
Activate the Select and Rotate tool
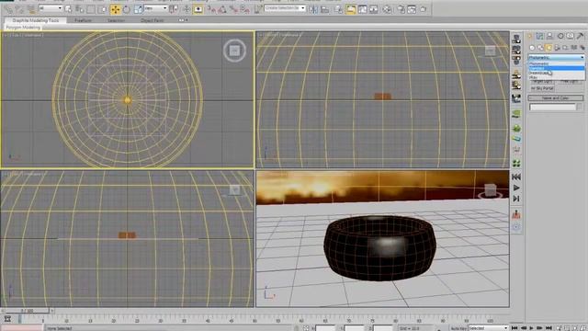(127, 9)
